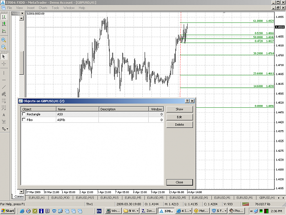286x215 pixels.
Task: Click Navigator scrollbar up arrow
Action: point(22,18)
